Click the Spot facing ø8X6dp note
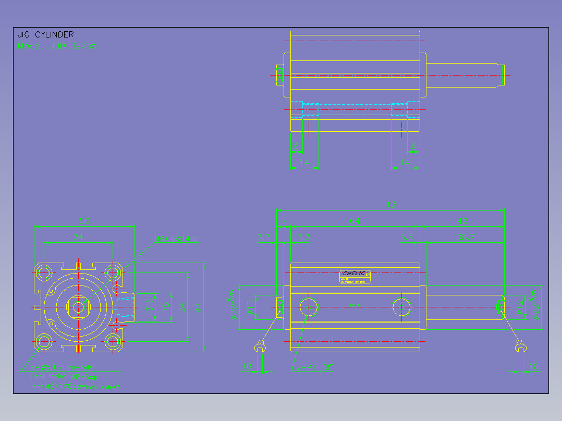Viewport: 562px width, 421px height. (64, 377)
